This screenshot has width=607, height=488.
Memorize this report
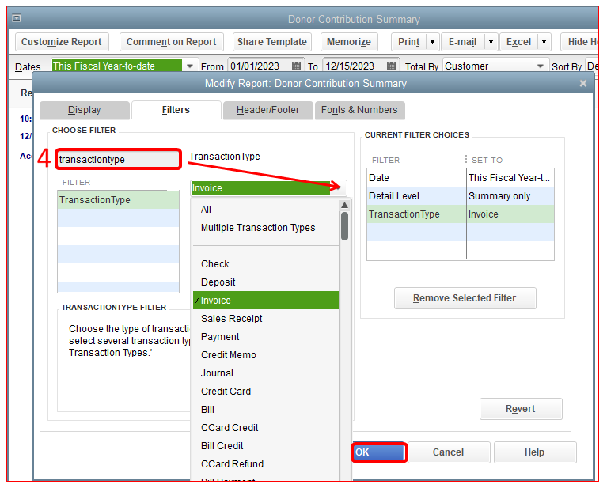click(349, 42)
